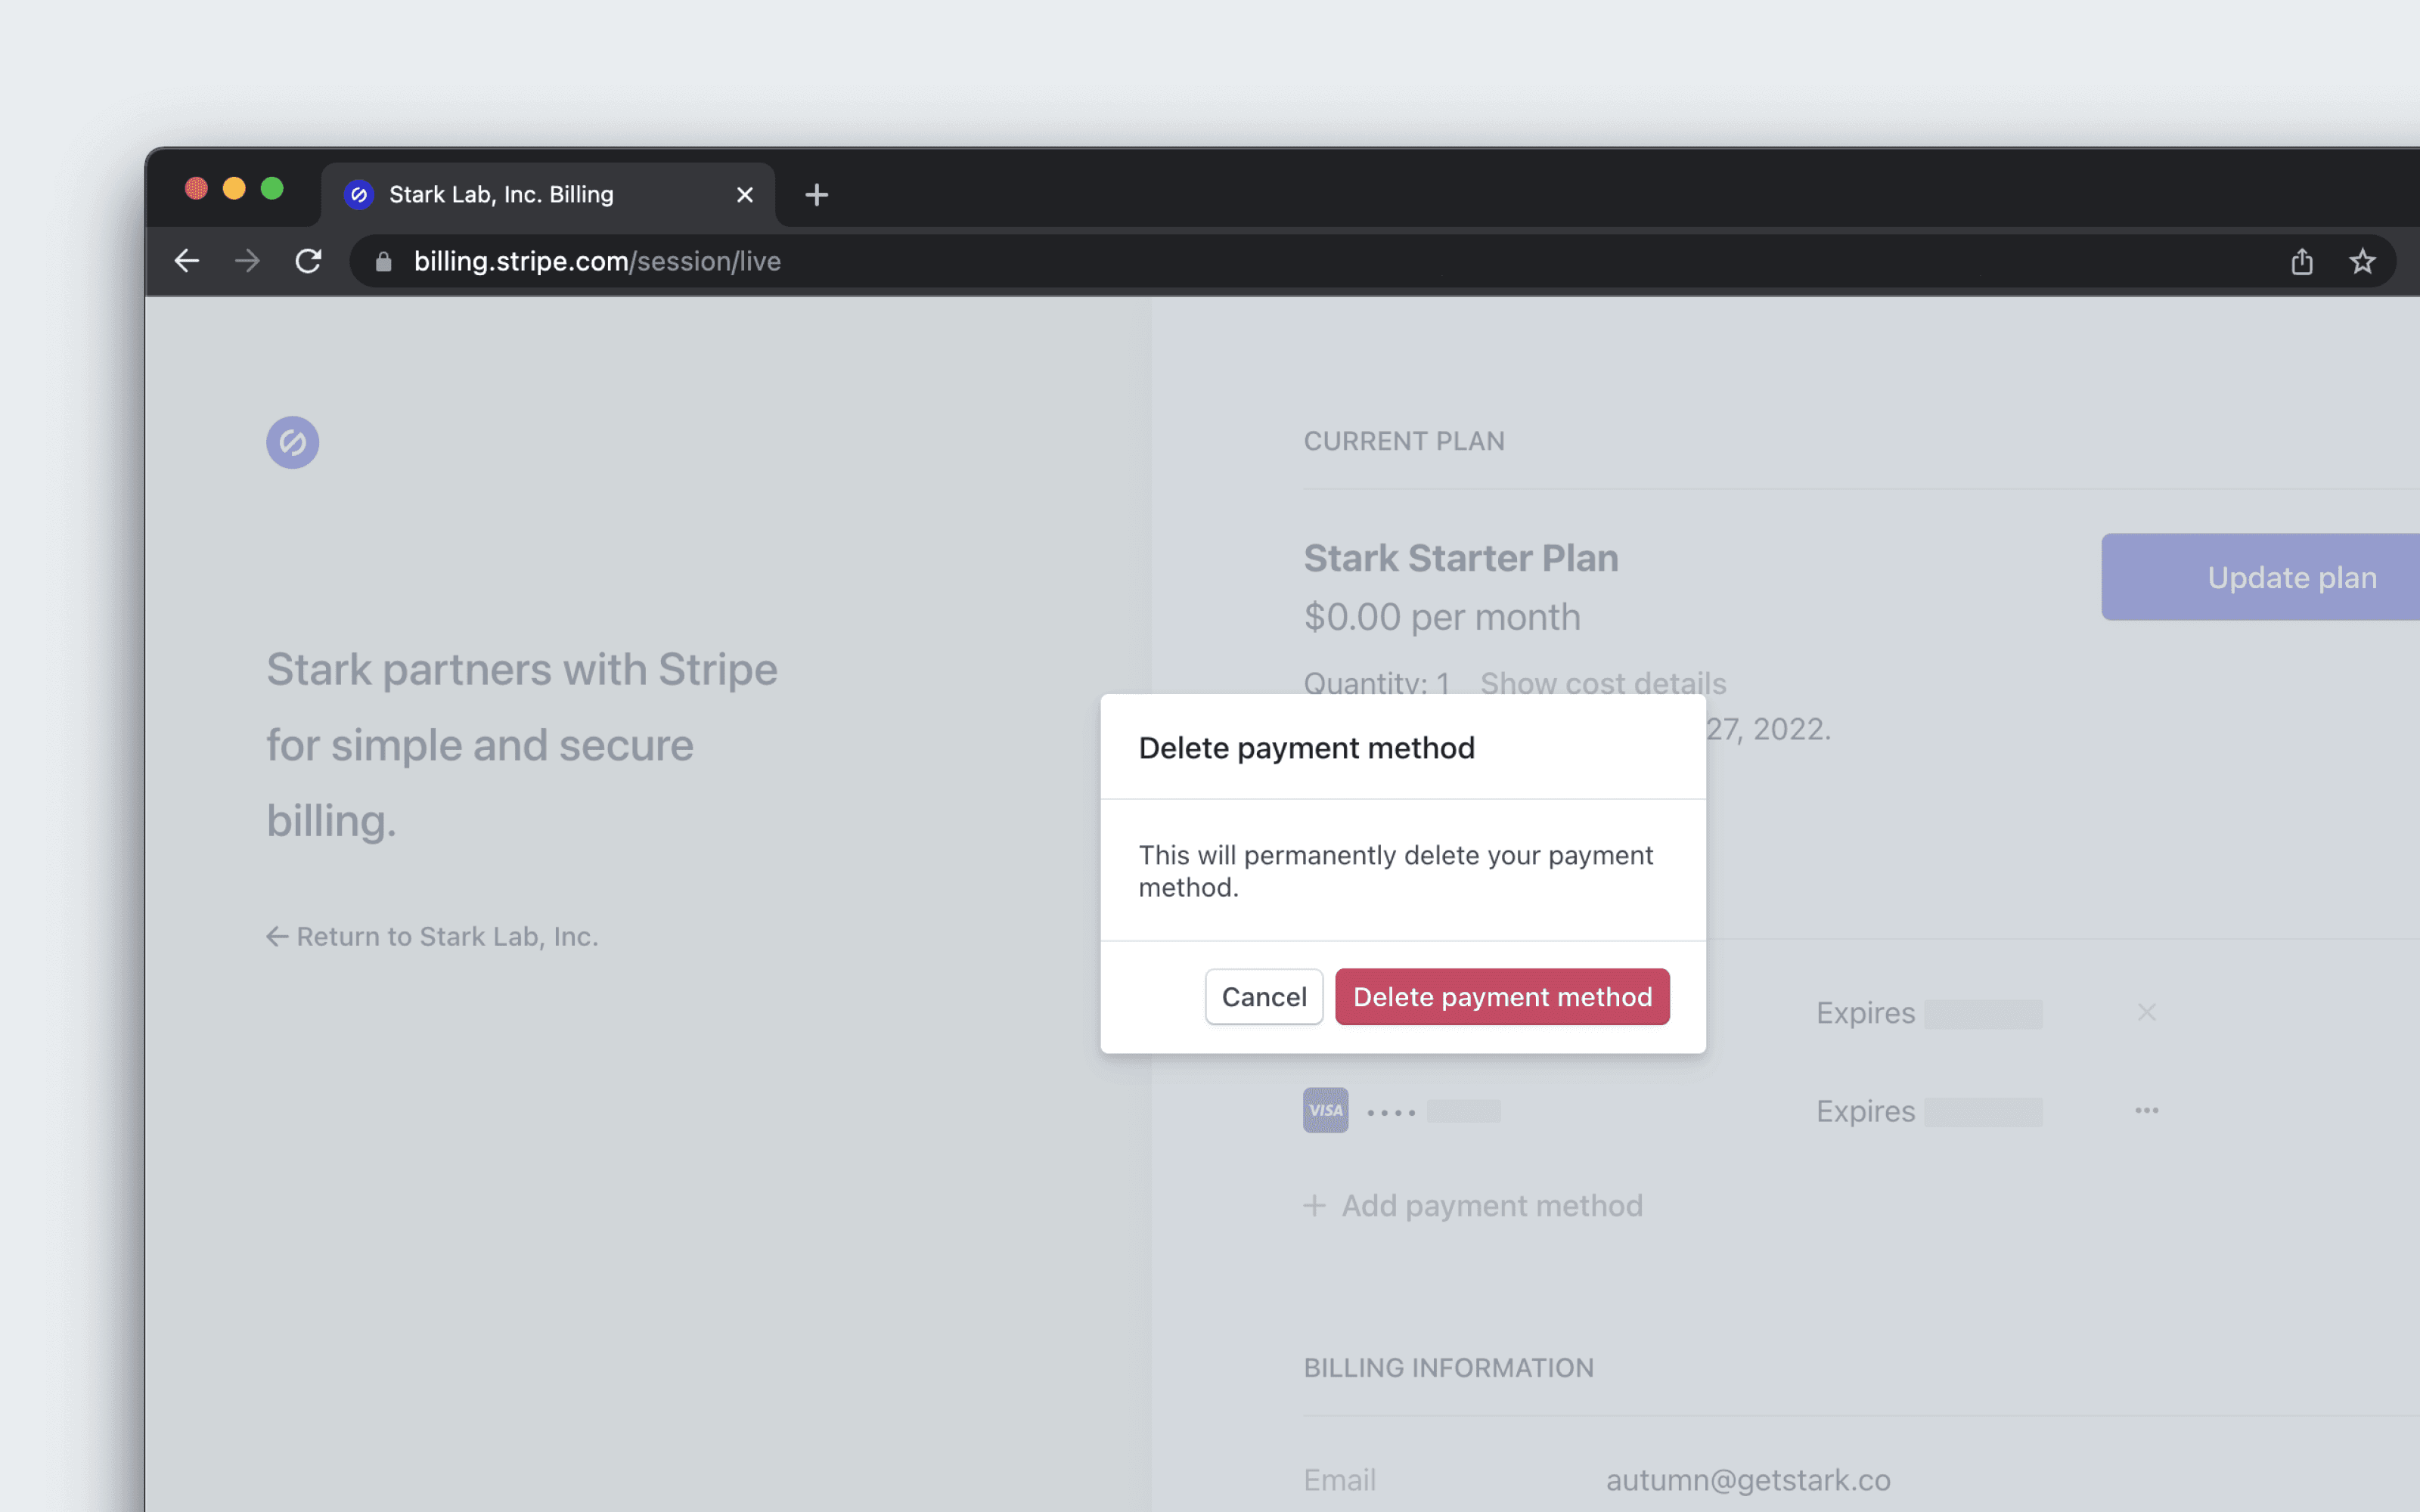Bookmark page with the star icon
2420x1512 pixels.
pyautogui.click(x=2362, y=261)
